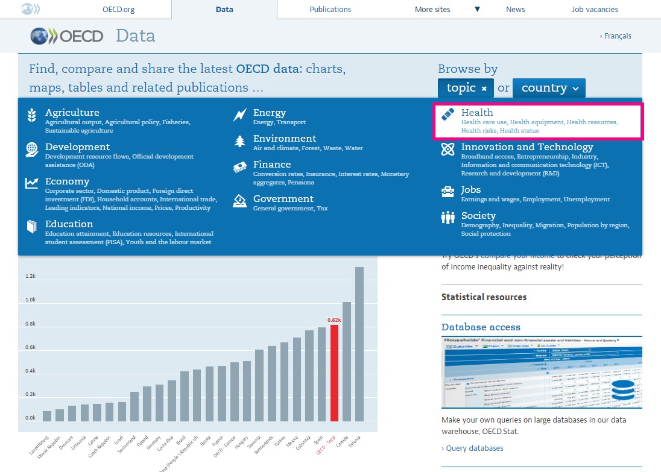Click the red OECD - Total bar
The height and width of the screenshot is (472, 661).
point(334,373)
